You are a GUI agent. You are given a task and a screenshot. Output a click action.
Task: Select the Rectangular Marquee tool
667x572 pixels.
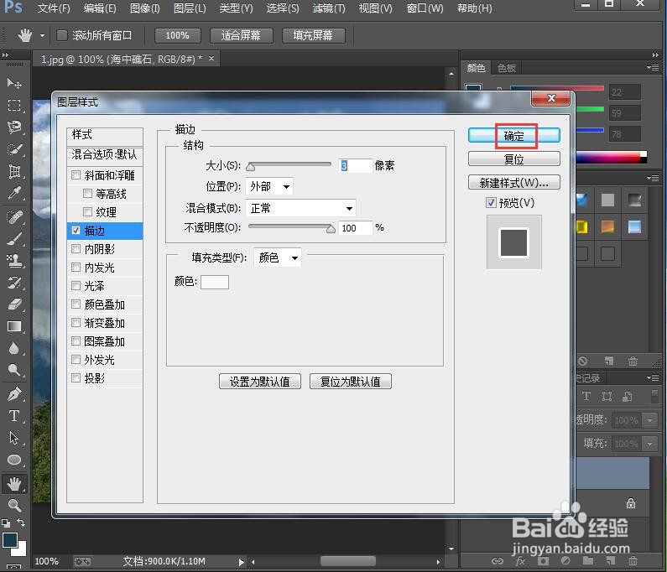click(x=14, y=105)
